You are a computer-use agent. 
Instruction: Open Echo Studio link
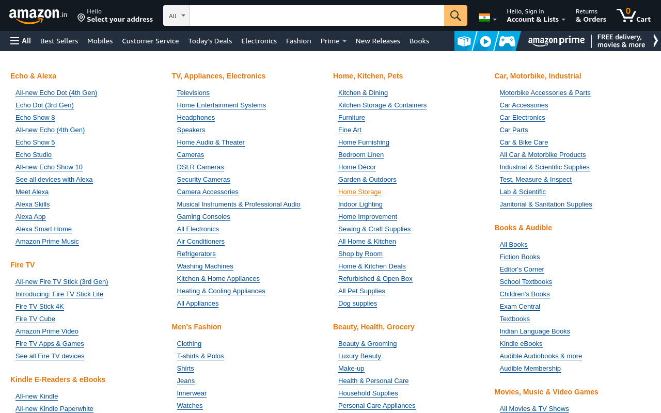point(34,155)
